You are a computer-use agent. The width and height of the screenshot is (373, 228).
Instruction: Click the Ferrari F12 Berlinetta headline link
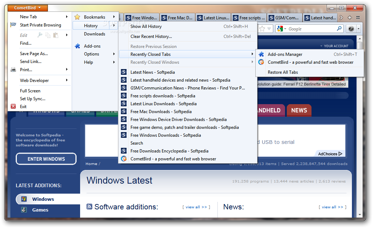coord(301,84)
